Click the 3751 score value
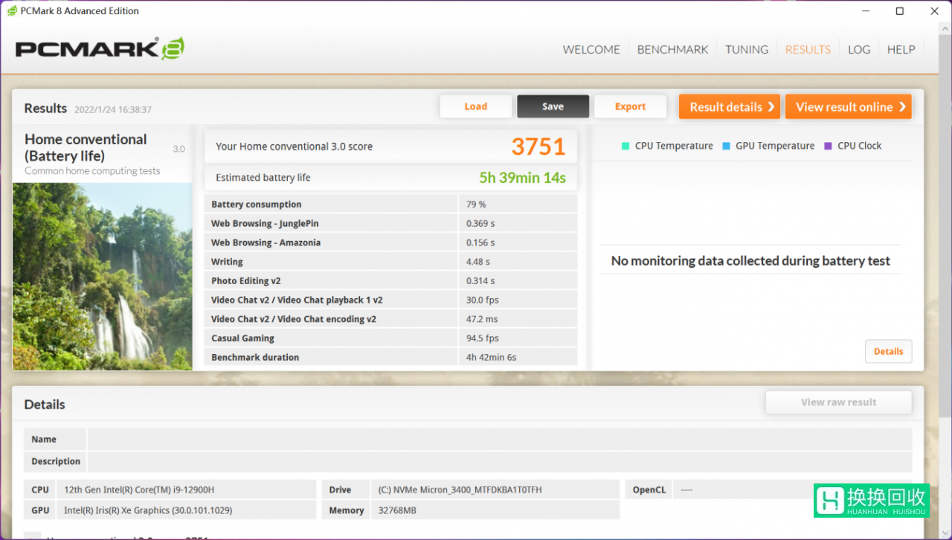This screenshot has width=952, height=540. (x=538, y=147)
